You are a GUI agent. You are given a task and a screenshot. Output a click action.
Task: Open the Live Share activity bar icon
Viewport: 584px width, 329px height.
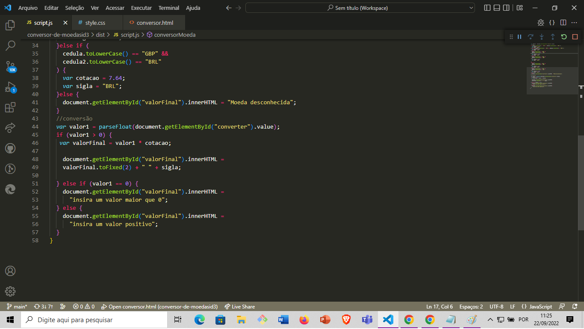[x=10, y=128]
